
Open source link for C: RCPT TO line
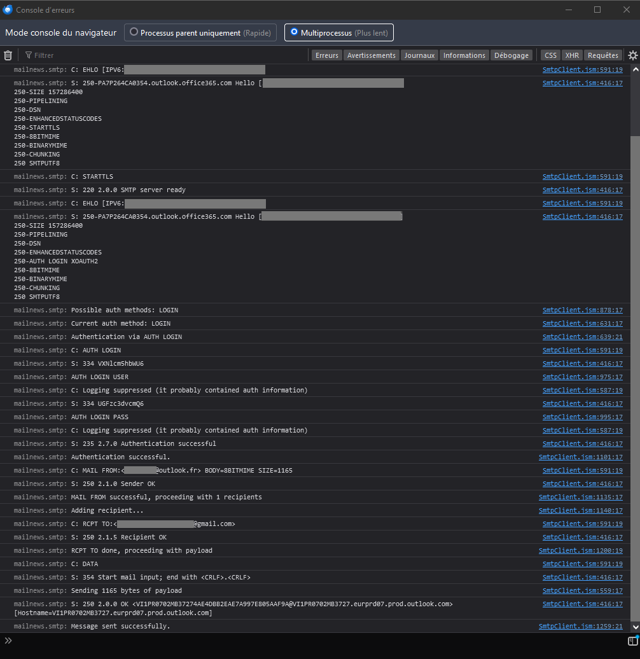pyautogui.click(x=583, y=524)
